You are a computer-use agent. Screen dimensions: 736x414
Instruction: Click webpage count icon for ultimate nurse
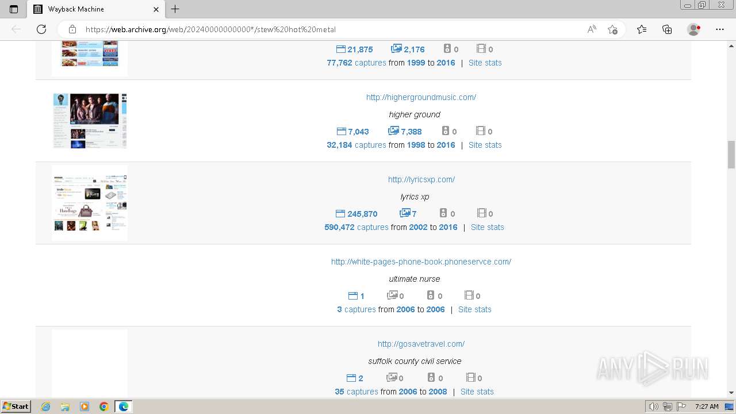pos(353,296)
